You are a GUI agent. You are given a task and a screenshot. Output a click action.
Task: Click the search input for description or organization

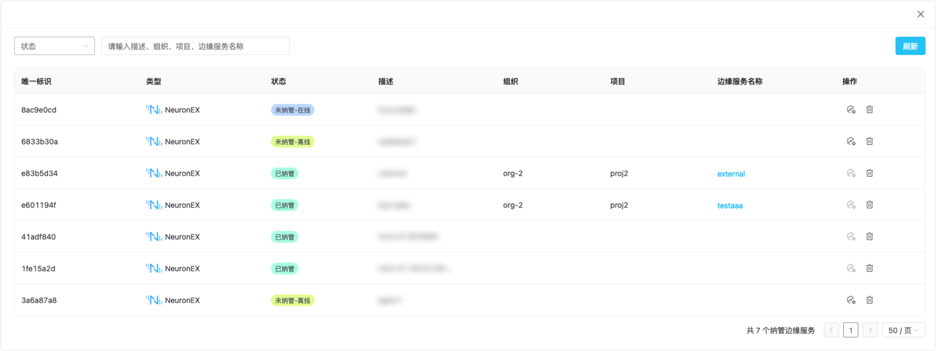(195, 46)
